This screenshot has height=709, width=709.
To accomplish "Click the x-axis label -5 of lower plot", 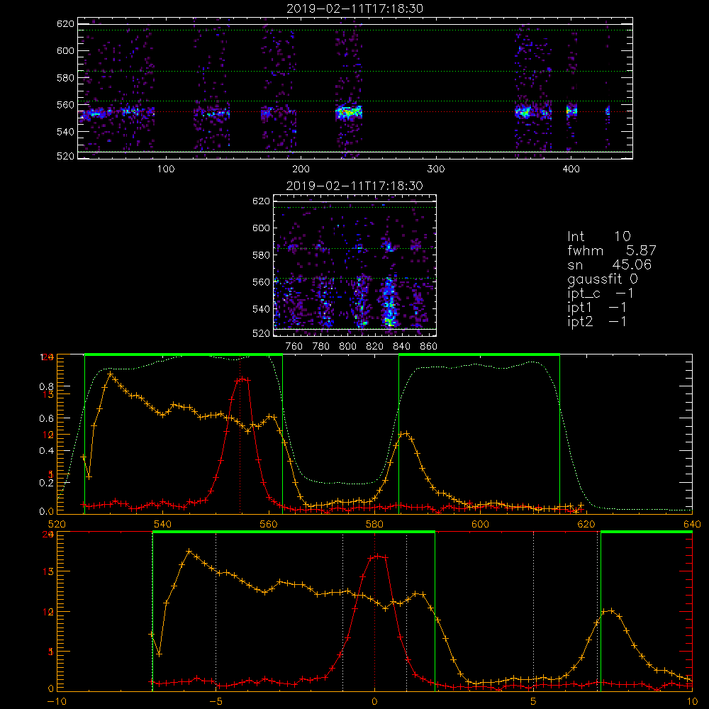I will pos(216,702).
